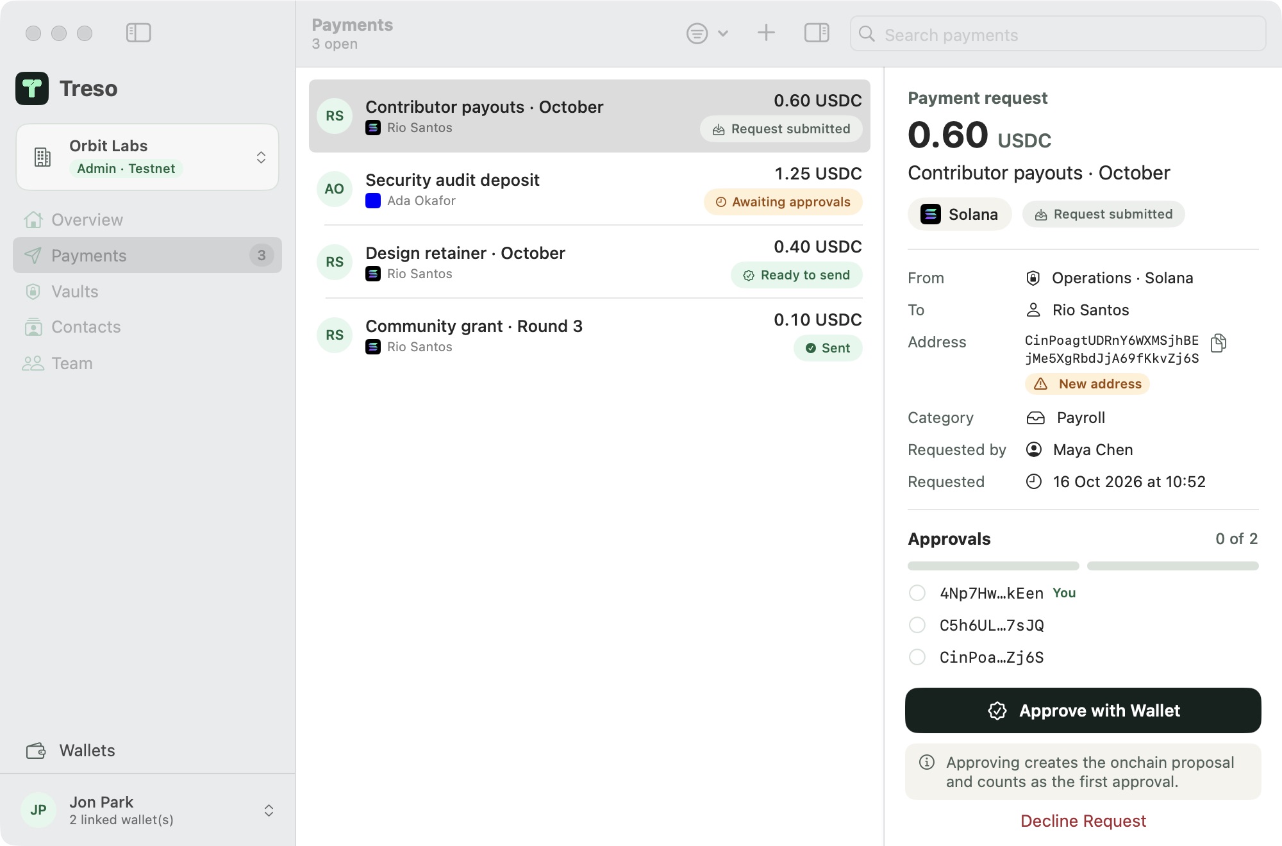Go to Vaults
The width and height of the screenshot is (1282, 846).
pos(147,292)
